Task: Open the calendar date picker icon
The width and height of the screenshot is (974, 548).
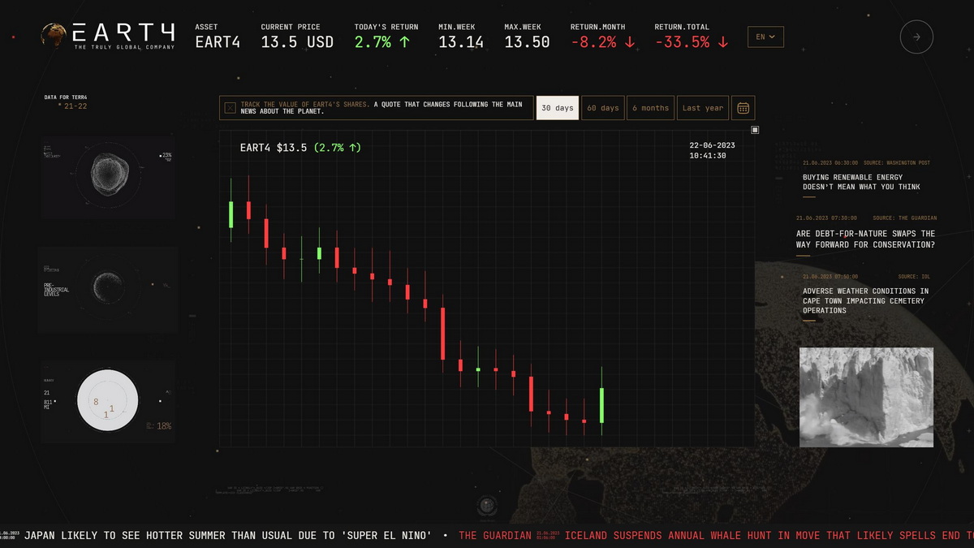Action: pos(743,108)
